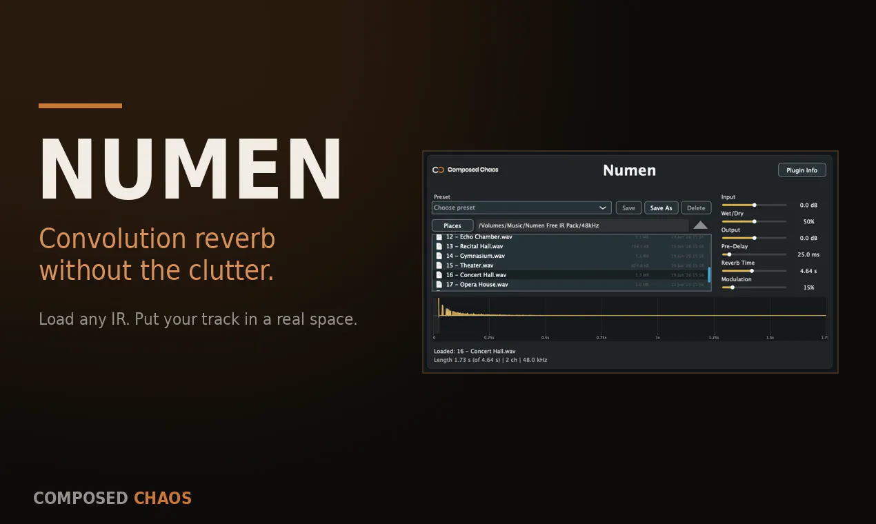Click file icon of 17 – Opera House.wav
Screen dimensions: 876x524
click(439, 284)
